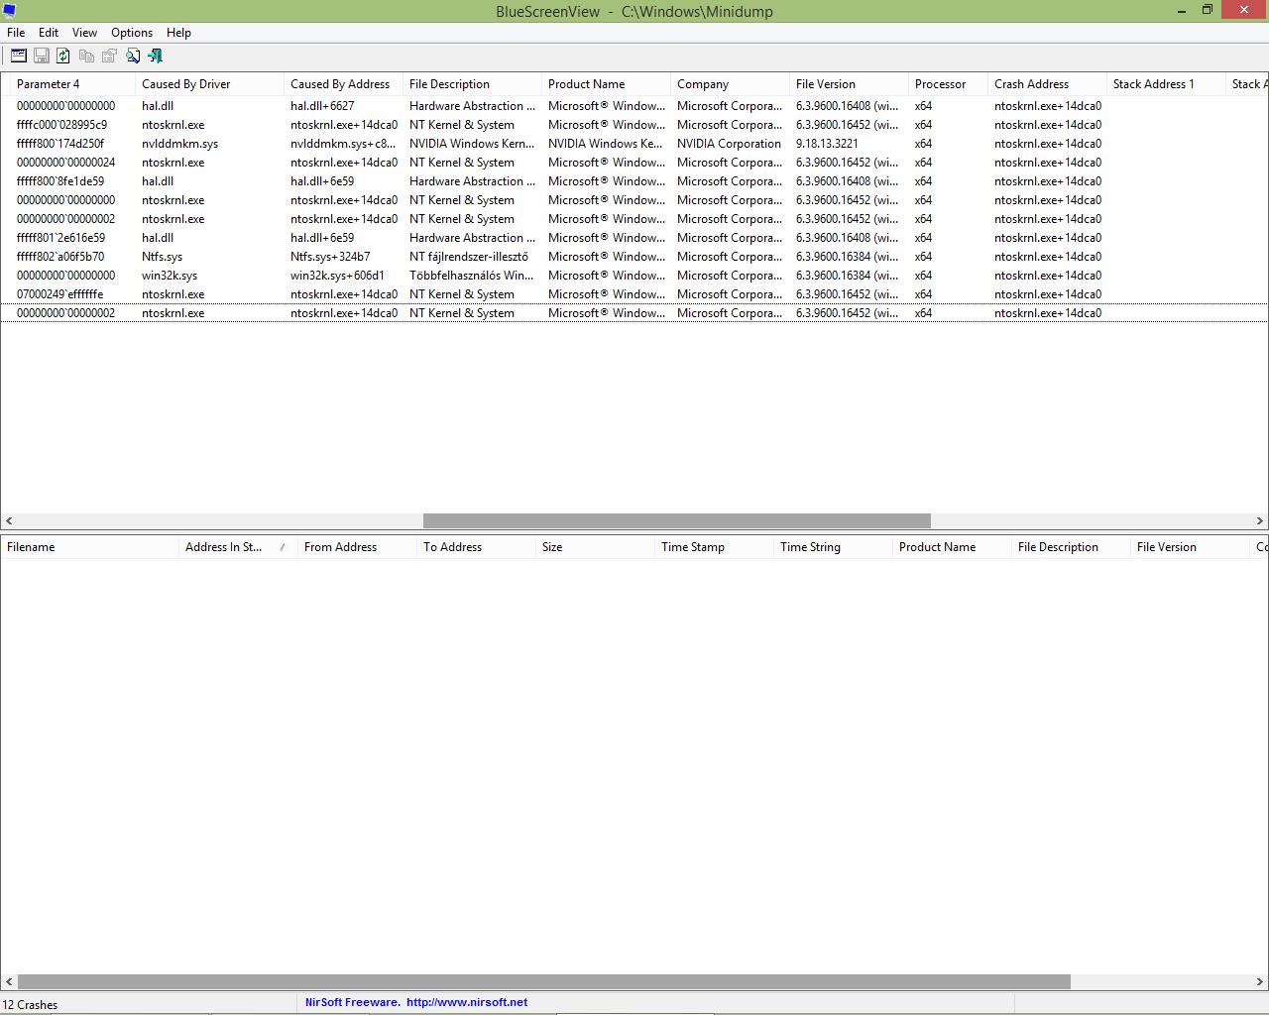
Task: Open the Help menu
Action: pos(178,33)
